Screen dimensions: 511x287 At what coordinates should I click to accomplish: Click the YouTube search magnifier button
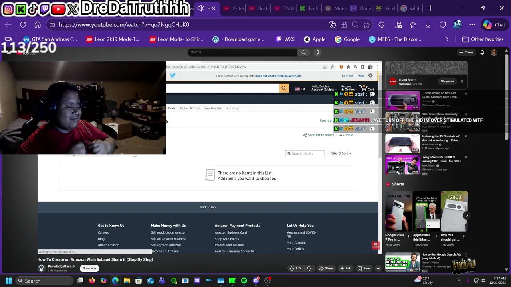[304, 52]
